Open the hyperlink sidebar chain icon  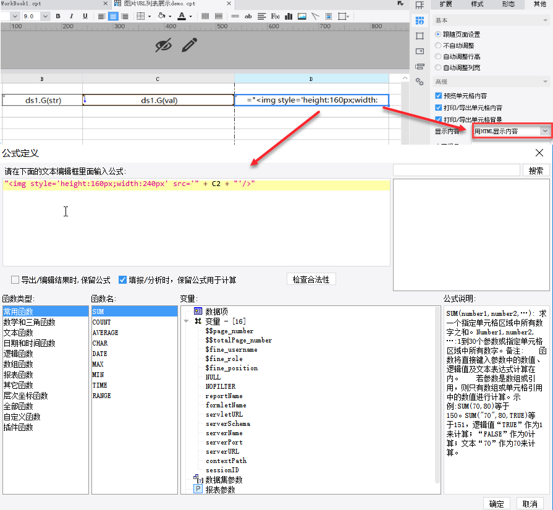pos(420,82)
